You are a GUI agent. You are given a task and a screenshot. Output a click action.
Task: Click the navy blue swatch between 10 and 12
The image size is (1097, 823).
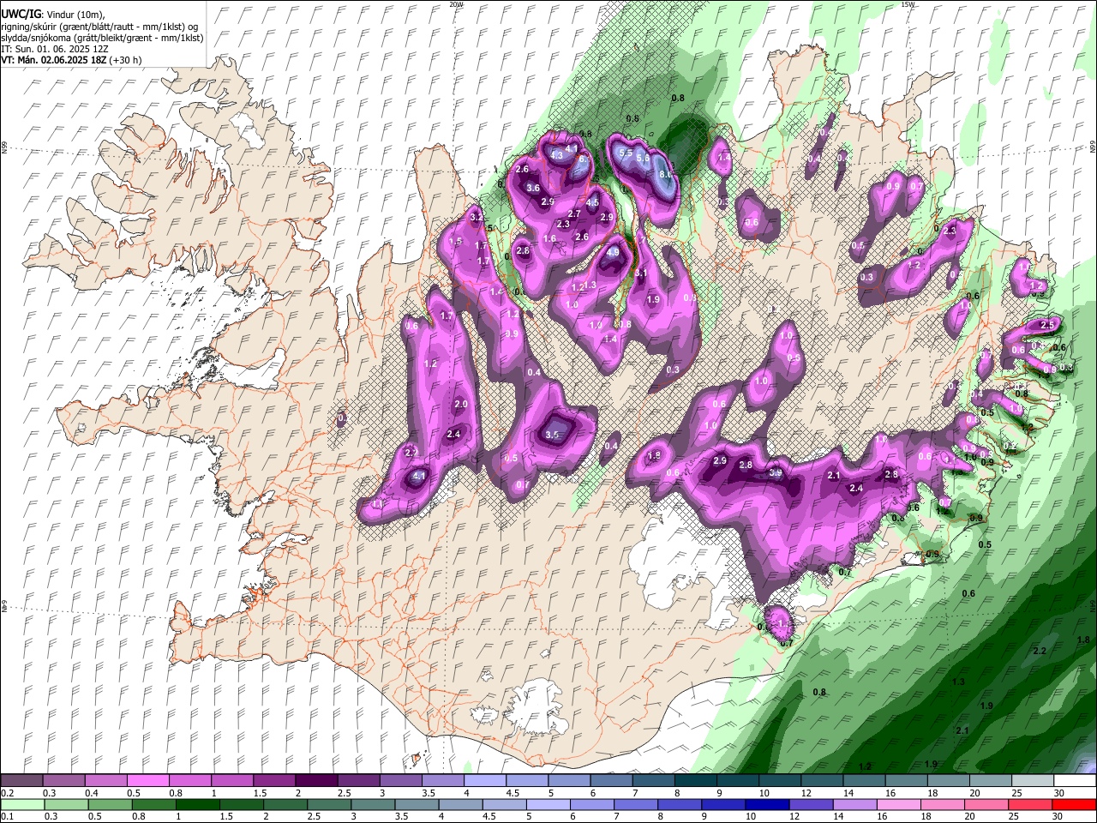pyautogui.click(x=765, y=805)
